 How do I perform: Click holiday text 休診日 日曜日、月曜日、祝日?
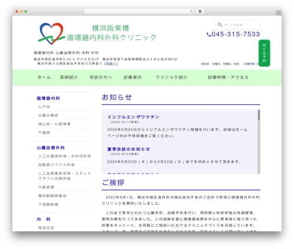click(220, 64)
